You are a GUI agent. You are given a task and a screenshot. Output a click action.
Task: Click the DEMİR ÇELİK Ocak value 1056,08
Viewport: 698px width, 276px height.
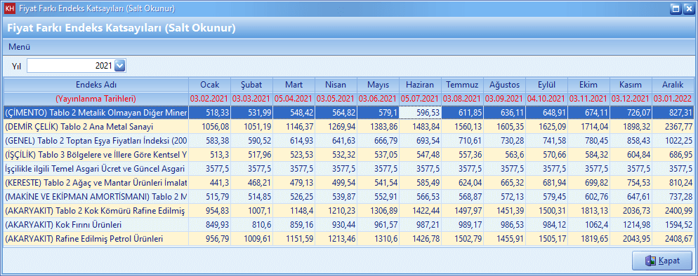pyautogui.click(x=210, y=127)
